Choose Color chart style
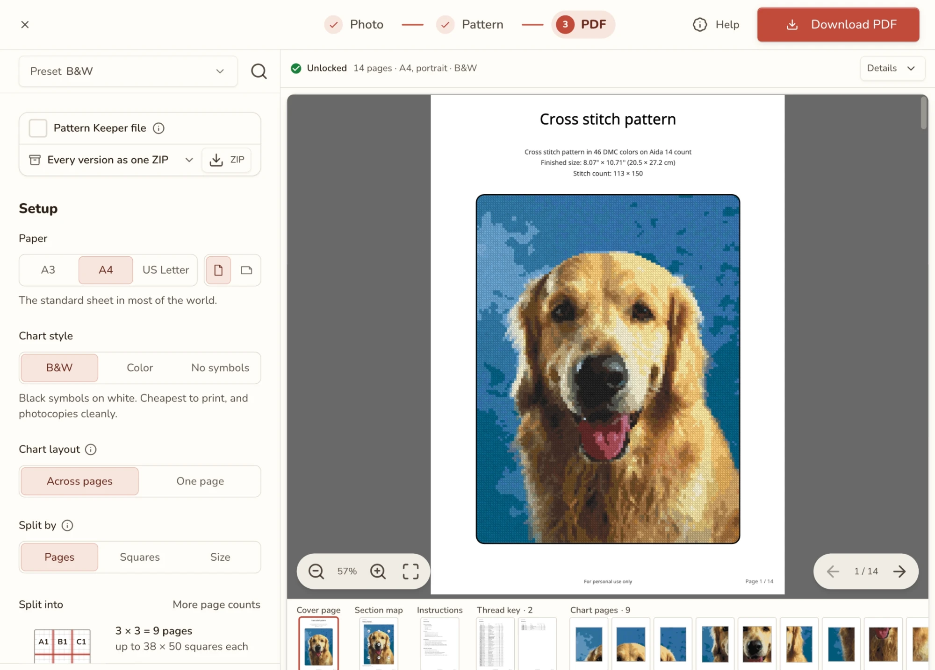 click(140, 368)
